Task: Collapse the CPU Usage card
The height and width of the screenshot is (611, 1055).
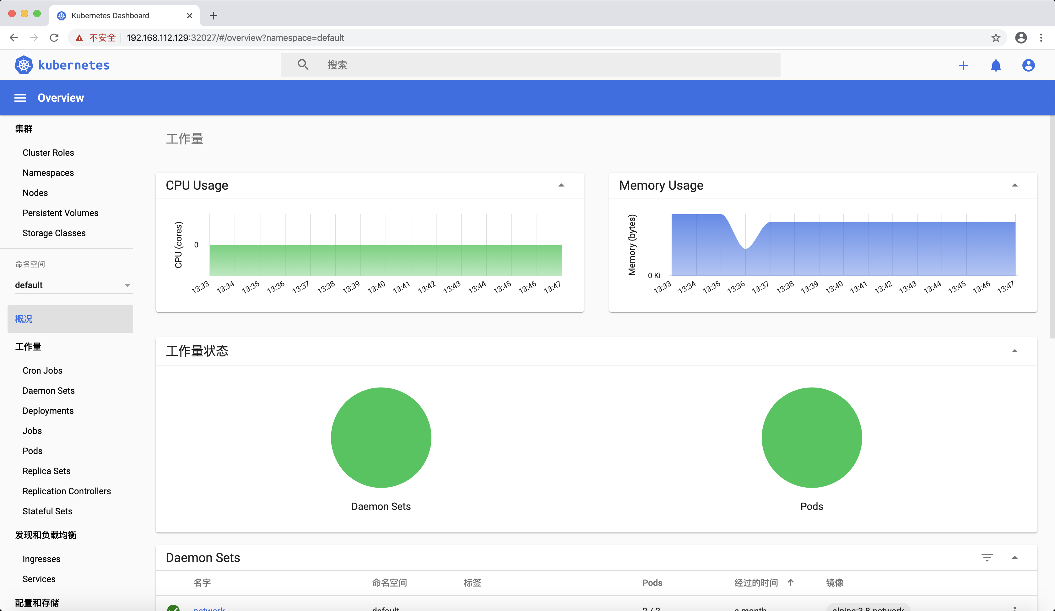Action: coord(561,185)
